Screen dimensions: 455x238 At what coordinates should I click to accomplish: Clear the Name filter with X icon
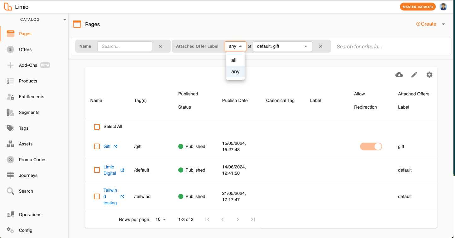point(160,46)
